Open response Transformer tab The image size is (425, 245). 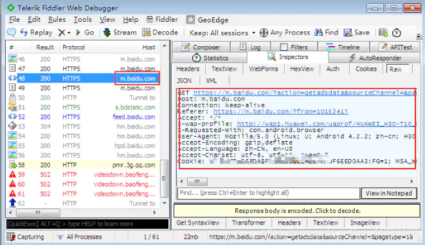(249, 223)
